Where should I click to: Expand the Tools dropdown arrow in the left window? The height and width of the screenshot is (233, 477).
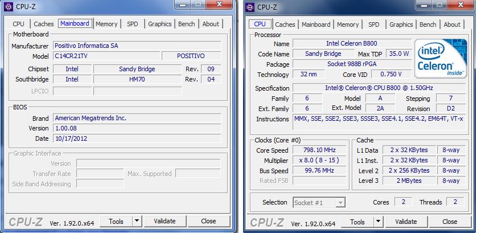pyautogui.click(x=137, y=222)
